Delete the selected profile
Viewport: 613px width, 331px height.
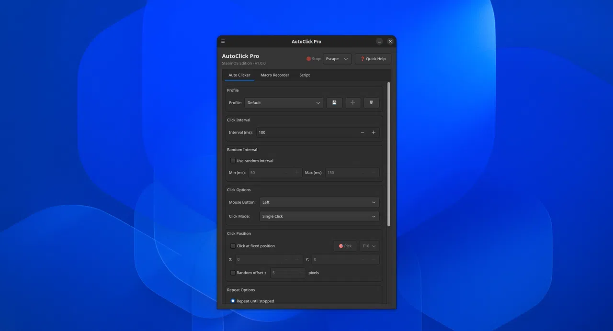(x=371, y=103)
